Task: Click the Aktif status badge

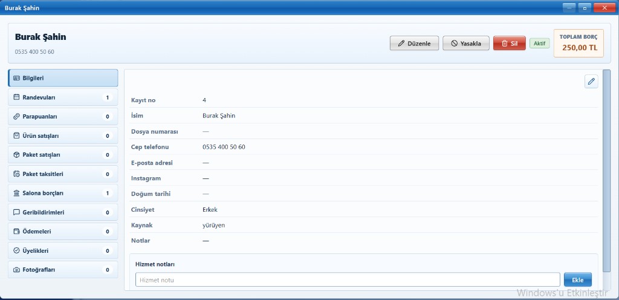Action: click(x=539, y=43)
